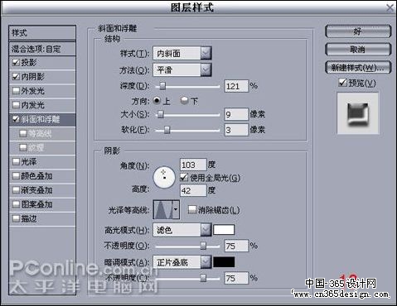
Task: Open the gloss contour (光泽等高线) picker thumbnail
Action: [x=163, y=210]
